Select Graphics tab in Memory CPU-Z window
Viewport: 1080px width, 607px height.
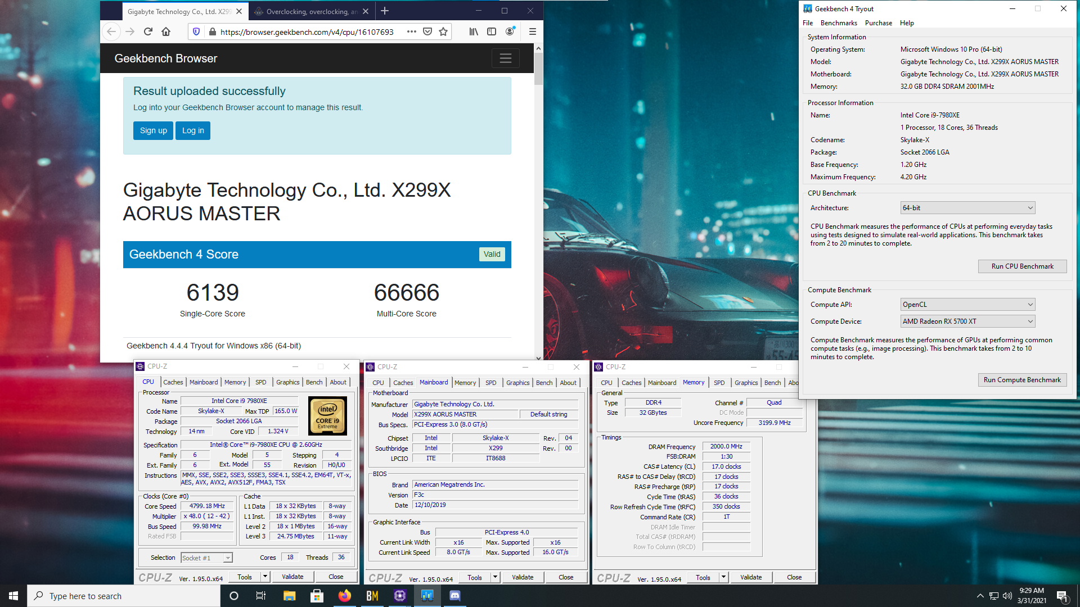746,383
